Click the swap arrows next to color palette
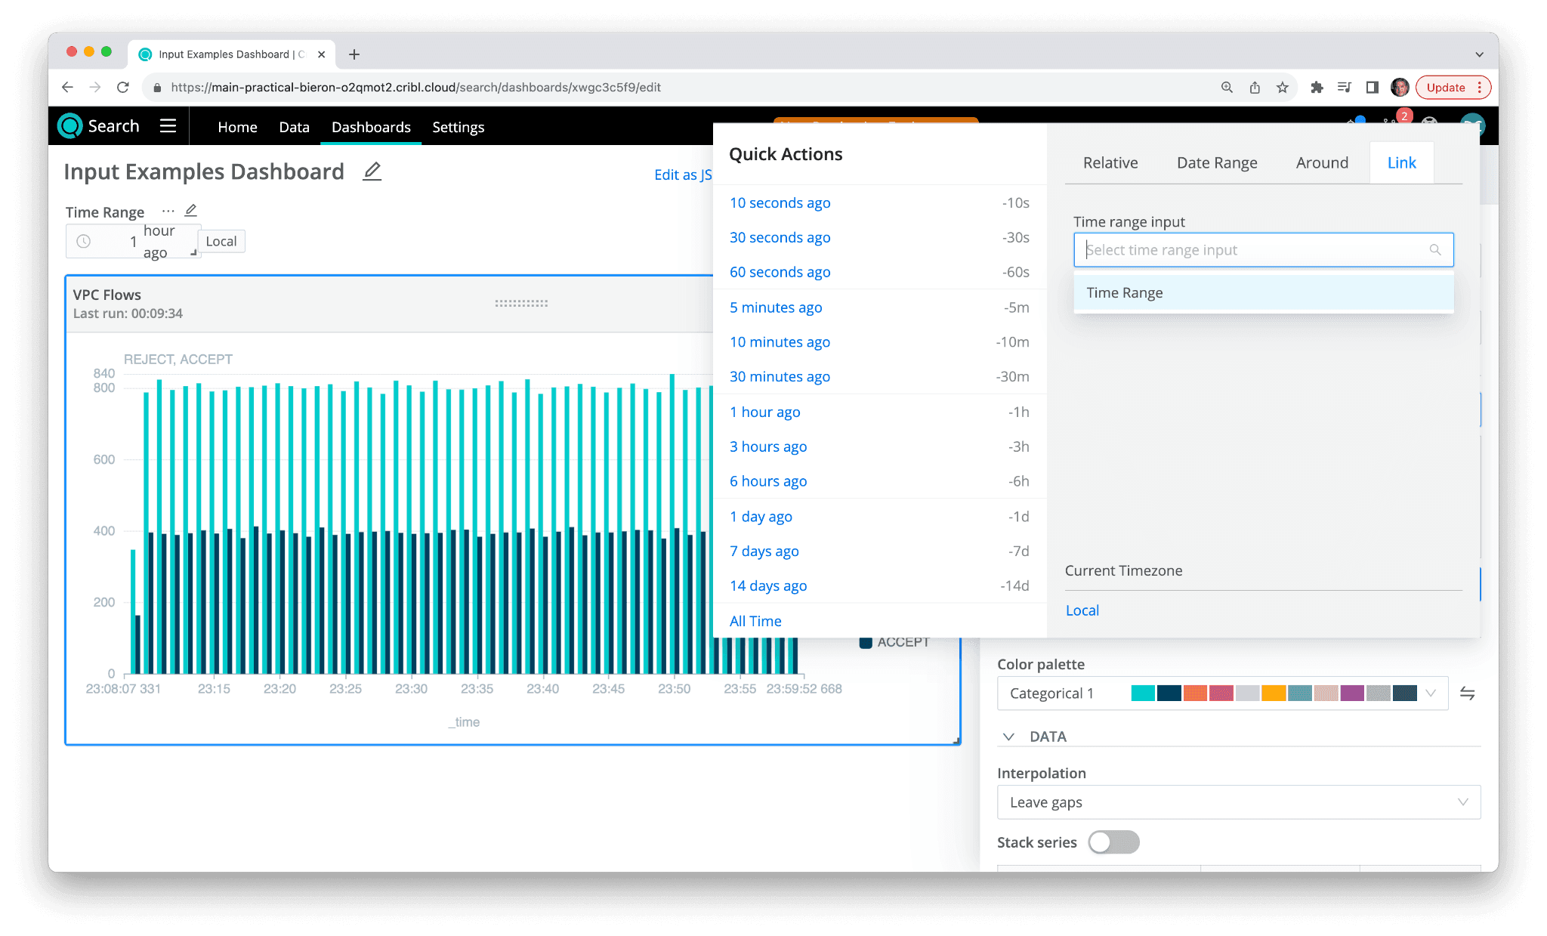Screen dimensions: 1547x936 click(1467, 694)
